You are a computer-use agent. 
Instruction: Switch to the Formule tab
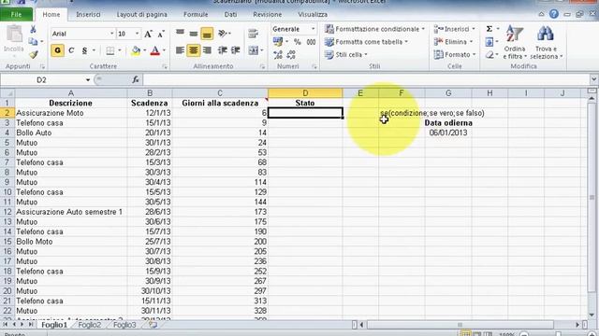pos(196,15)
